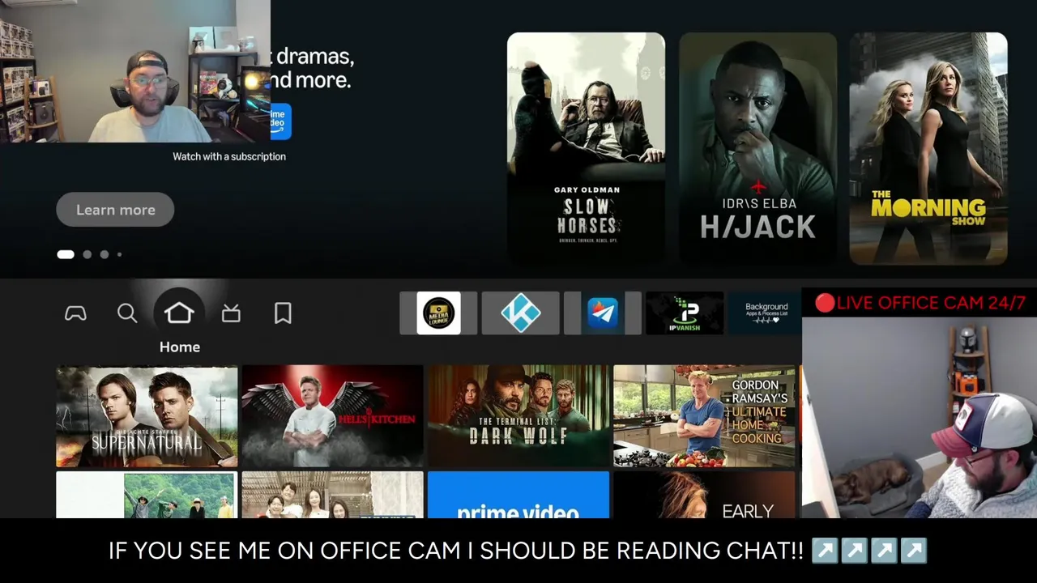The height and width of the screenshot is (583, 1037).
Task: Select the first carousel page indicator
Action: coord(66,254)
